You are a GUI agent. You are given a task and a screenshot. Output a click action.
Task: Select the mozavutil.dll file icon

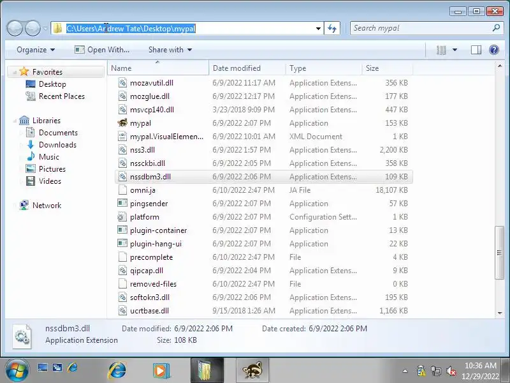pos(122,83)
